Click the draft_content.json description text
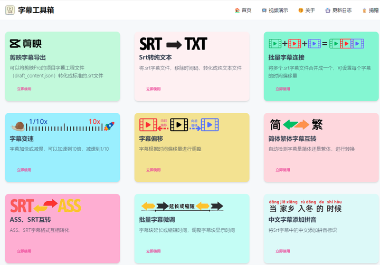Viewport: 380px width, 265px height. 56,72
